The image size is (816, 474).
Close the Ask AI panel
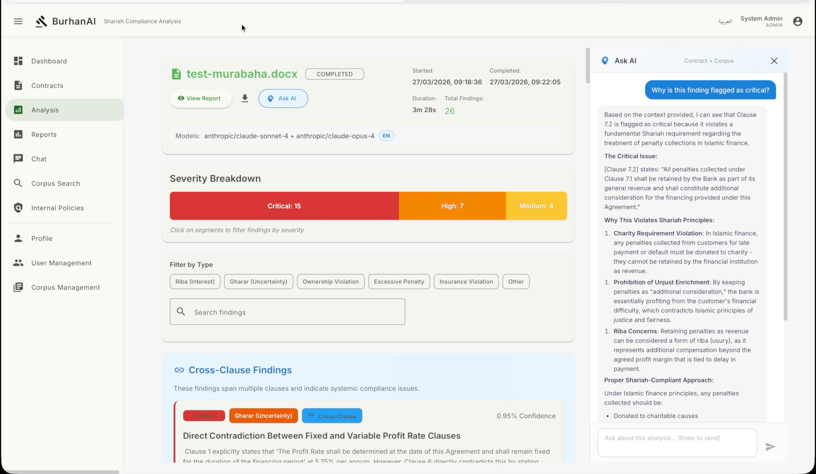click(x=774, y=61)
